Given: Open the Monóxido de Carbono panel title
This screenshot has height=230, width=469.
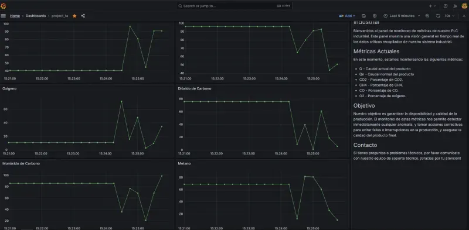Looking at the screenshot, I should 21,163.
